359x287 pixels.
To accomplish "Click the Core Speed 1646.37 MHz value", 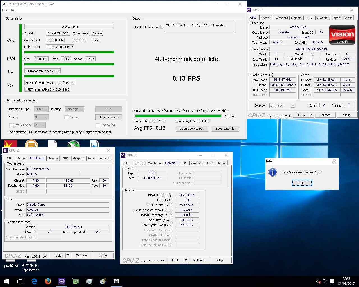I will 282,80.
